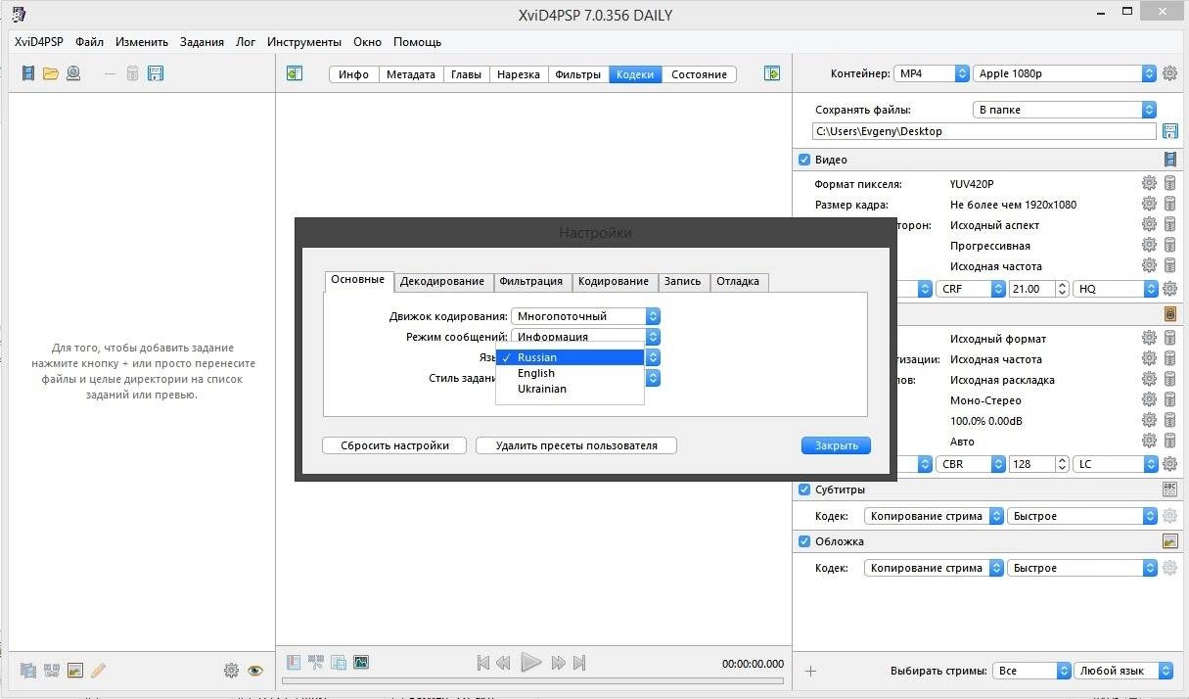Open the LC audio profile dropdown
Image resolution: width=1189 pixels, height=699 pixels.
click(x=1116, y=464)
